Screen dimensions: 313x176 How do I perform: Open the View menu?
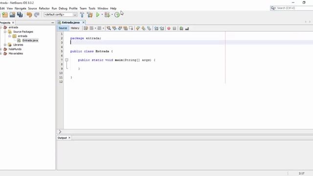10,8
